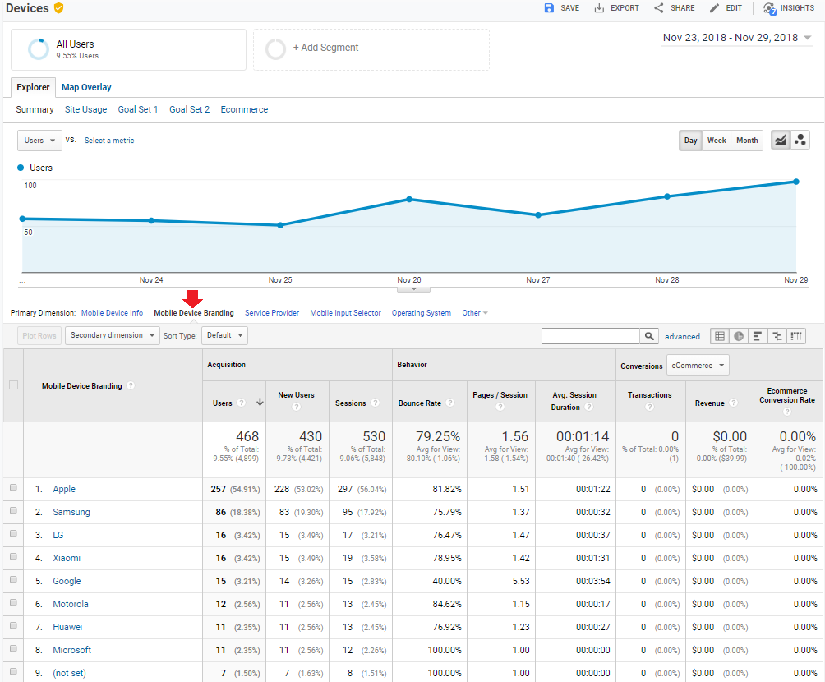The width and height of the screenshot is (825, 682).
Task: Check the checkbox on the Samsung row
Action: click(x=12, y=511)
